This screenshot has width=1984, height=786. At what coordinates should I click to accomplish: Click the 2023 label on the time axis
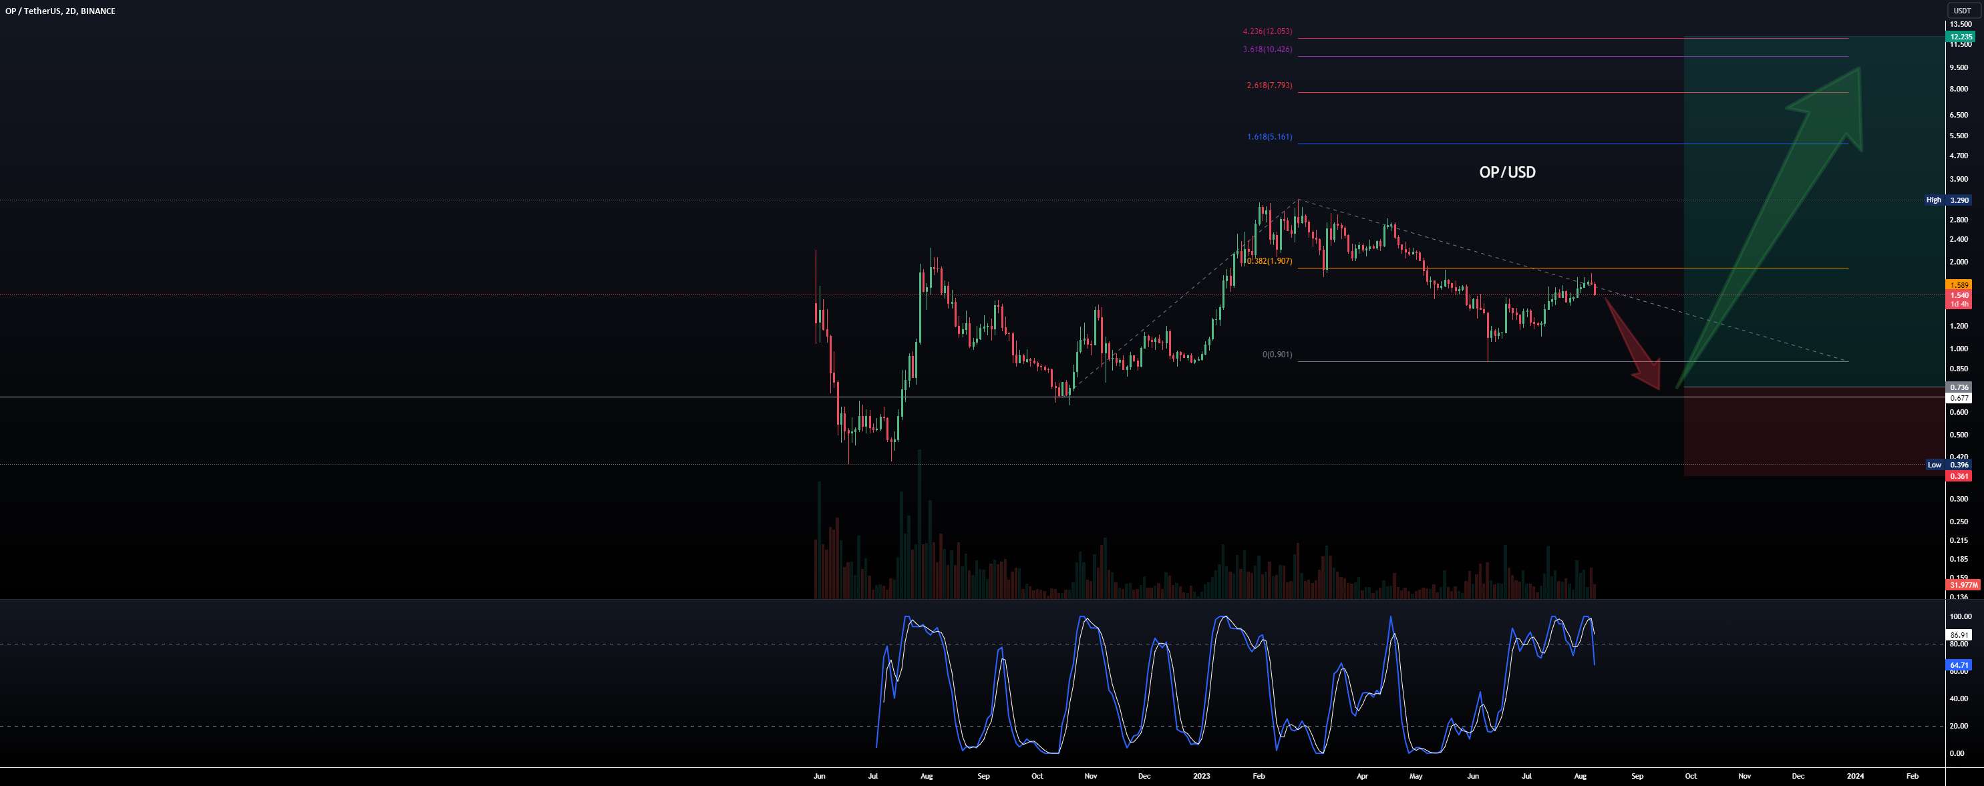pyautogui.click(x=1202, y=777)
